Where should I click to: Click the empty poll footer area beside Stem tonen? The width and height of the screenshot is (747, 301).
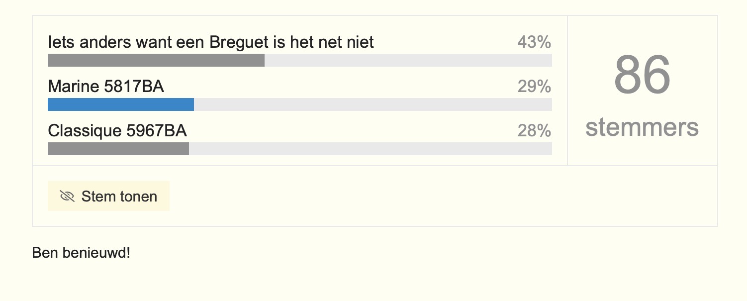tap(443, 196)
